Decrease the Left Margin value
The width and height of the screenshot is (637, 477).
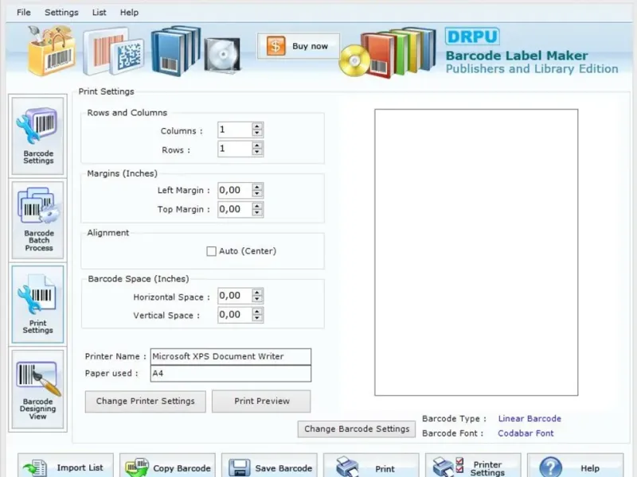click(256, 194)
